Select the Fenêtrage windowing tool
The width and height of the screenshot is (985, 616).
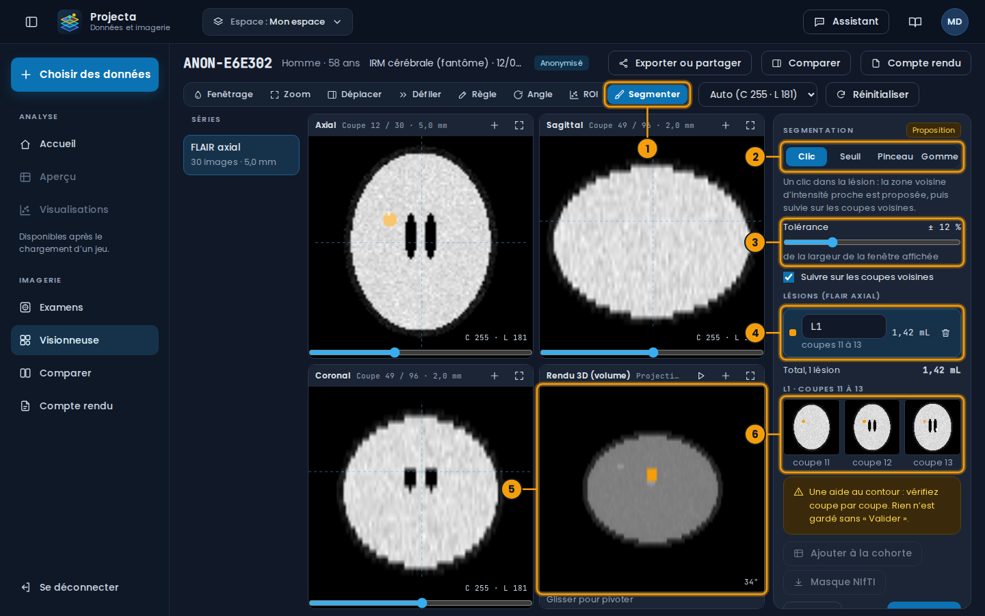point(224,94)
